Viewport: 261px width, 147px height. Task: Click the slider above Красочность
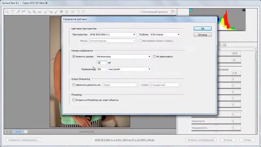pyautogui.click(x=216, y=117)
